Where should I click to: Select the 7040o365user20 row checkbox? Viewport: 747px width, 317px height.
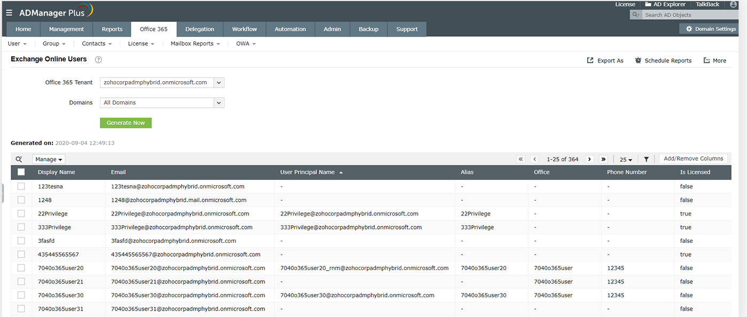click(x=21, y=268)
